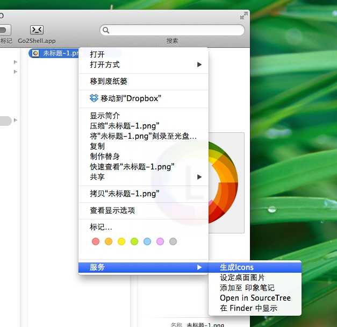Expand the disclosure triangle beside highlighted sidebar item

coord(16,120)
